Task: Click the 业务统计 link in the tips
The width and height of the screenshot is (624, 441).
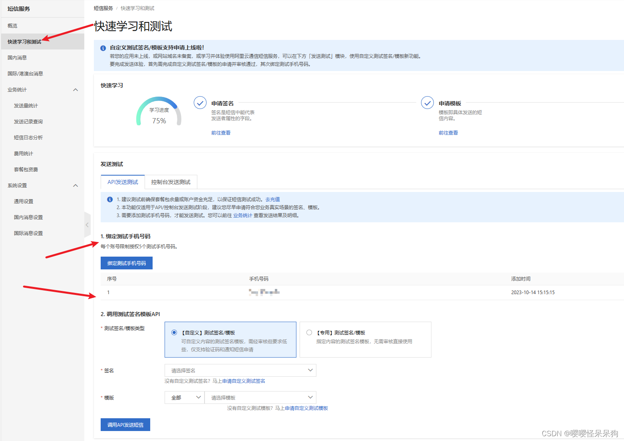Action: pos(242,216)
